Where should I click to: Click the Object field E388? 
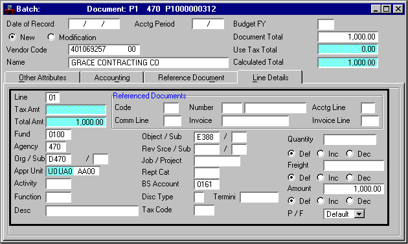point(207,137)
